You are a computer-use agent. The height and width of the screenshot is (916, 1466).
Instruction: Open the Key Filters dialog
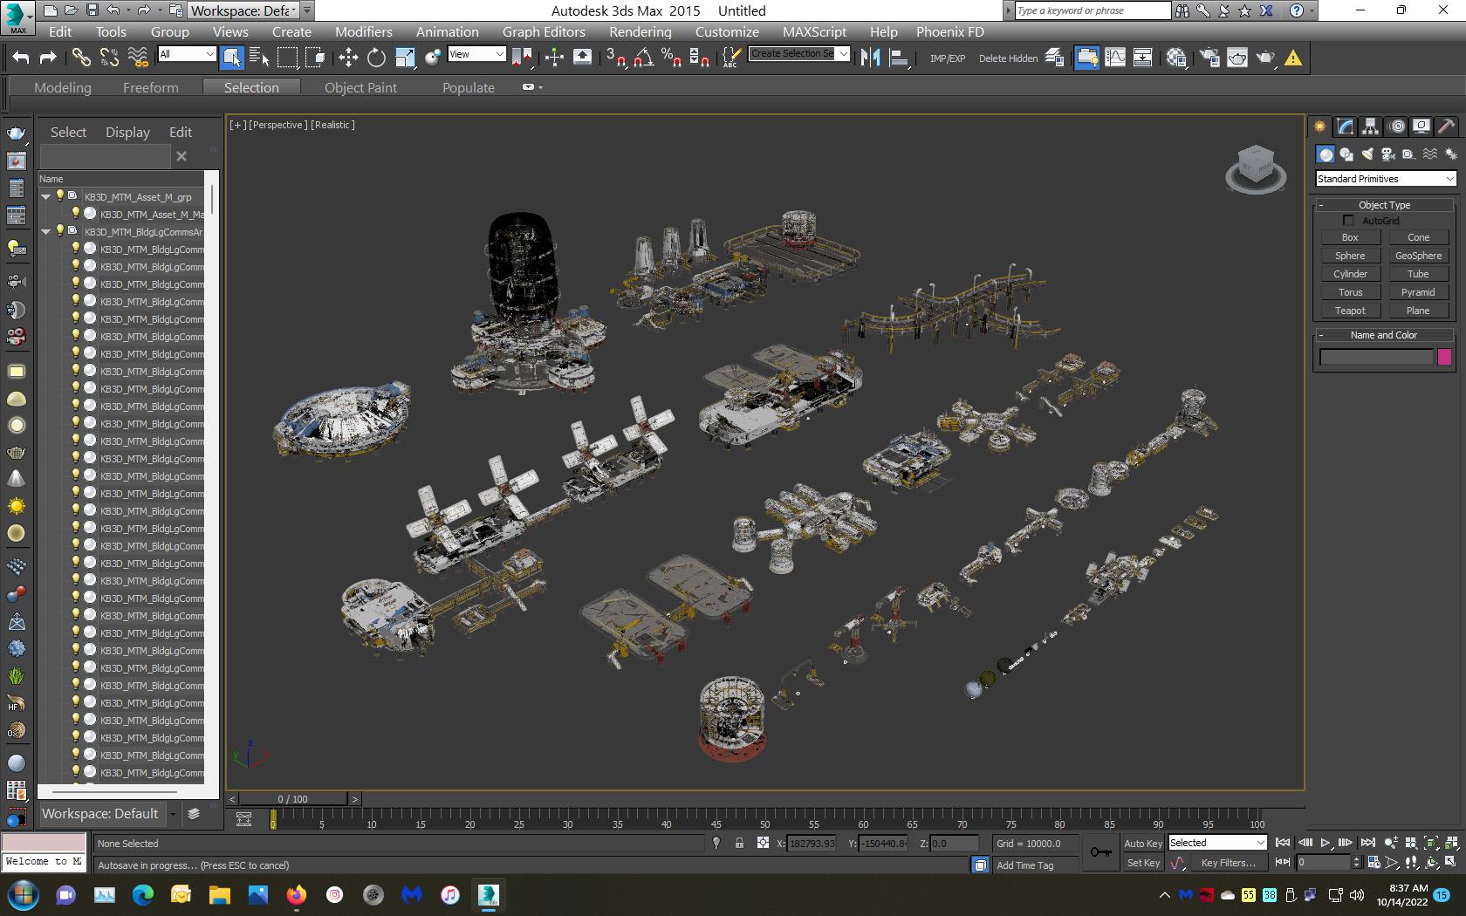pos(1228,863)
